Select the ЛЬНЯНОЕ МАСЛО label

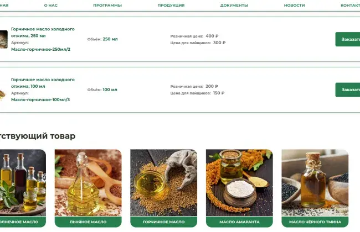click(88, 222)
